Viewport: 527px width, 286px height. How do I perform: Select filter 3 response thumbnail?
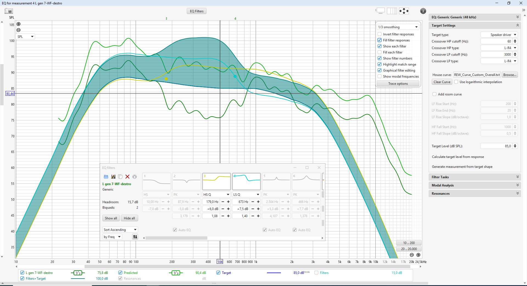coord(216,182)
